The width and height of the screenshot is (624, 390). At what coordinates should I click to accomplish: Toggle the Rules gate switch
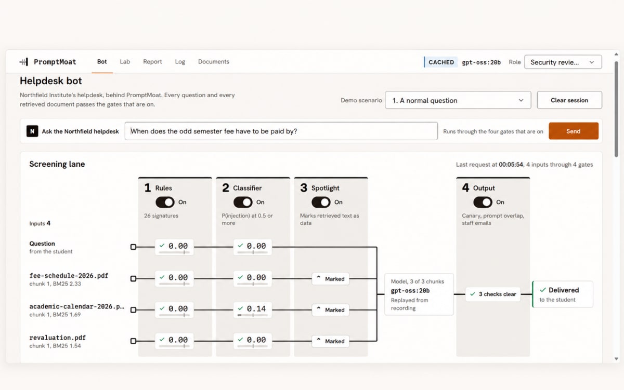click(165, 202)
